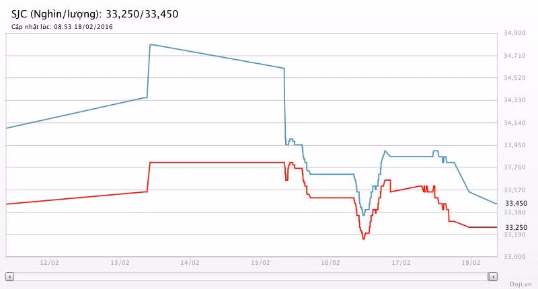The height and width of the screenshot is (289, 538).
Task: Click the scrollbar left arrow button
Action: click(9, 276)
